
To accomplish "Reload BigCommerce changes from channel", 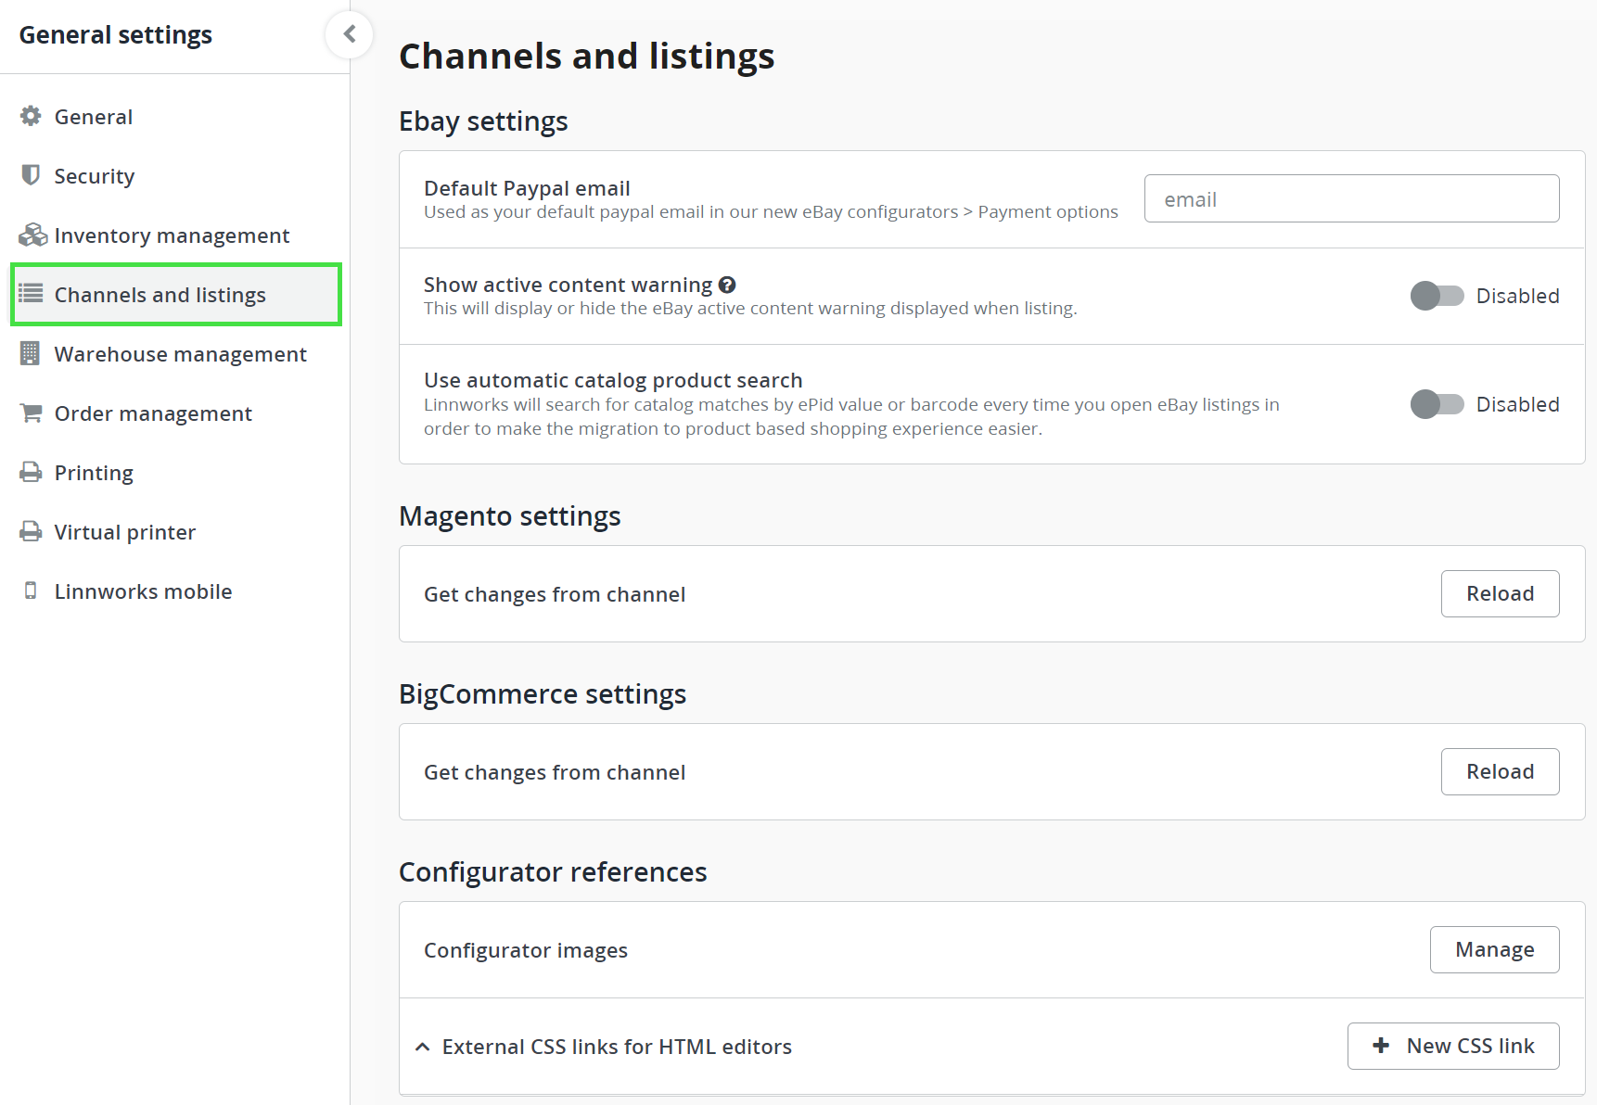I will click(x=1500, y=771).
